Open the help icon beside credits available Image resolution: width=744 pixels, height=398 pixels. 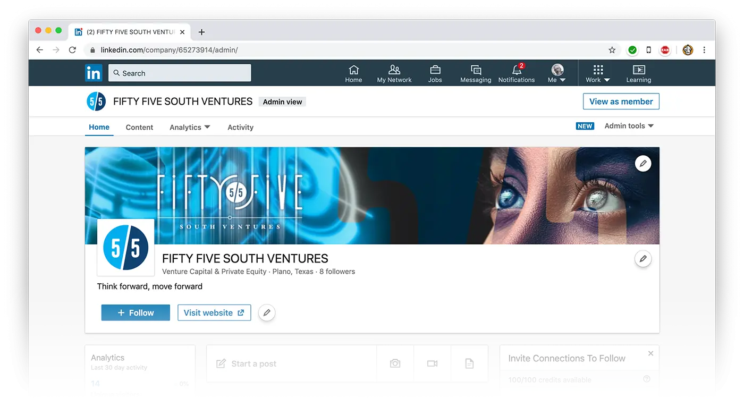pos(647,379)
